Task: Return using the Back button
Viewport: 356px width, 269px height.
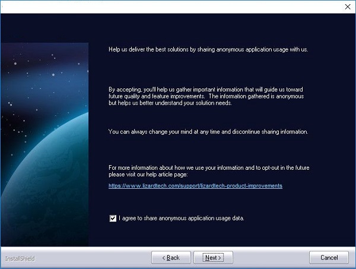Action: pos(171,257)
